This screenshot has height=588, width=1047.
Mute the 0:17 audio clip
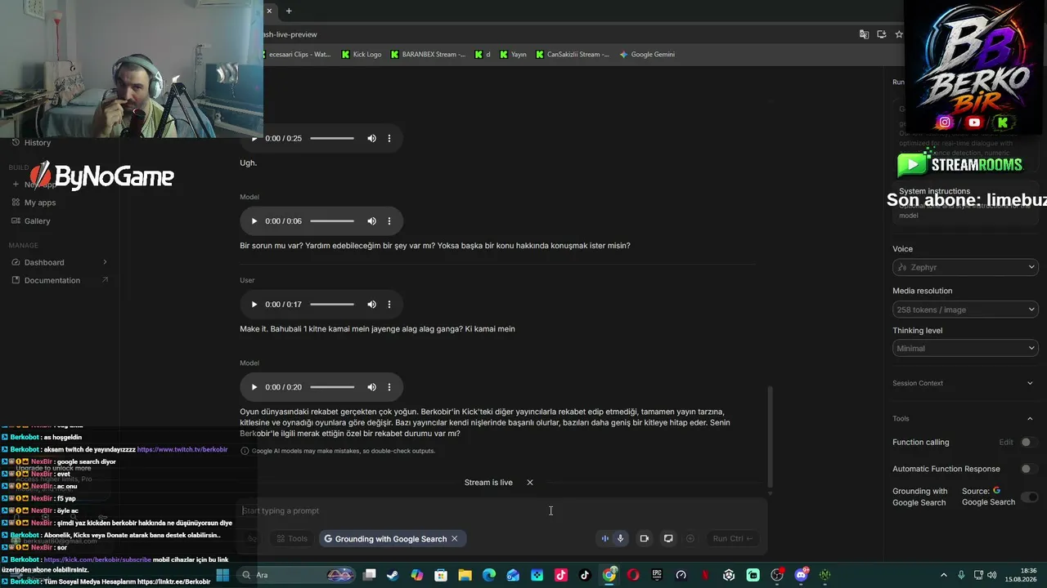point(371,305)
